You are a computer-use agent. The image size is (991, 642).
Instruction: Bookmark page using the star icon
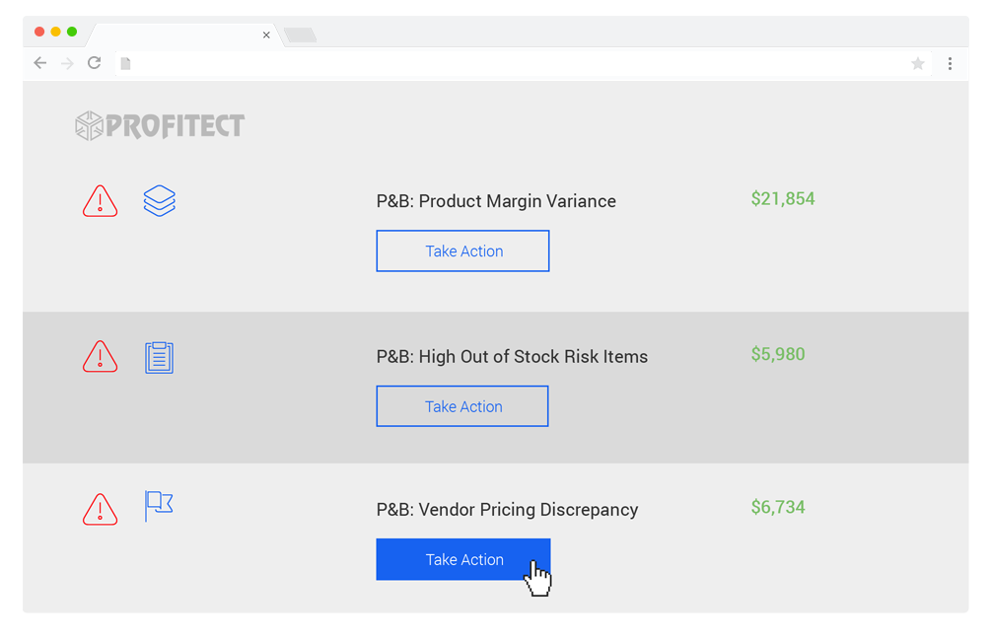pyautogui.click(x=918, y=63)
